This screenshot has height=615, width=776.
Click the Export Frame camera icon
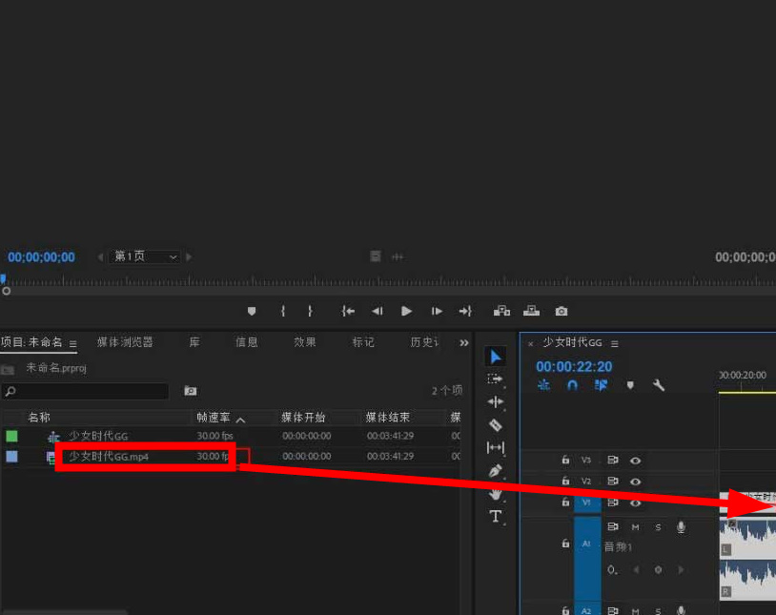tap(562, 311)
